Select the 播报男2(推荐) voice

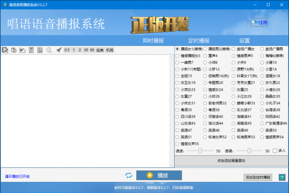(217, 49)
